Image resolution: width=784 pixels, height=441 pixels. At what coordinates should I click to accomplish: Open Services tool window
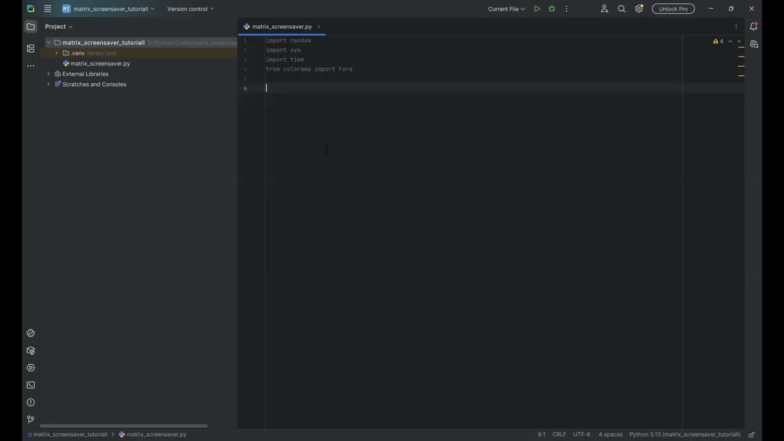coord(31,368)
